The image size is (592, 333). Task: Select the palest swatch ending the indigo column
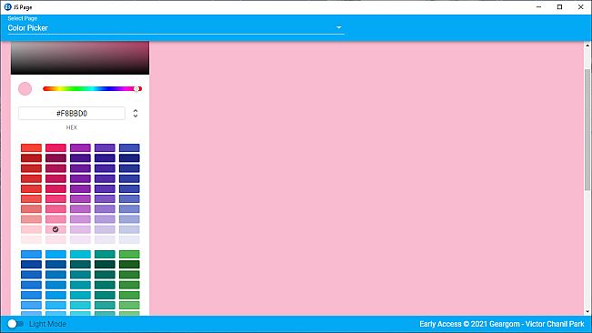129,239
